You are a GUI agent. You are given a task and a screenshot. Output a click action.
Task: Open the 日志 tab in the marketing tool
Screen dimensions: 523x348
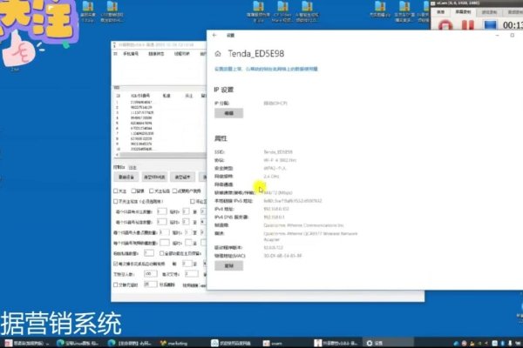pyautogui.click(x=132, y=168)
